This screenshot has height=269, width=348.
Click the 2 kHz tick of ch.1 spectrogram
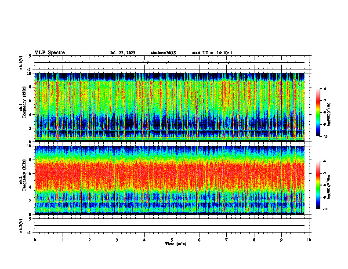coord(31,128)
